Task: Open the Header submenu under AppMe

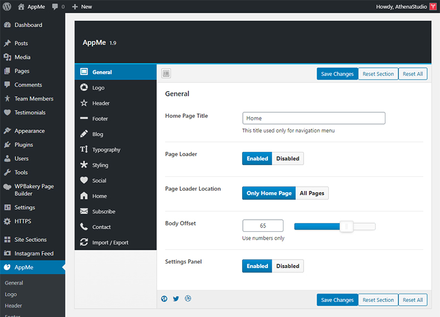Action: [13, 306]
